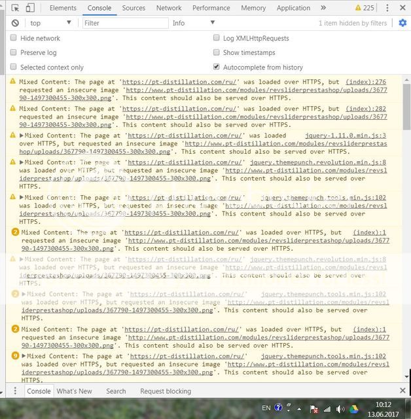The image size is (411, 419).
Task: Click the Google Drive tray icon
Action: pos(353,409)
